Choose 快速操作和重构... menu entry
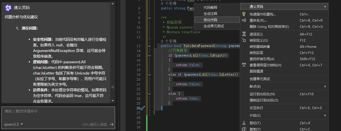 (x=284, y=14)
